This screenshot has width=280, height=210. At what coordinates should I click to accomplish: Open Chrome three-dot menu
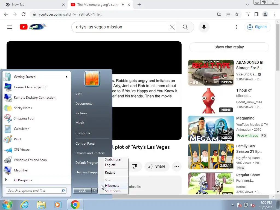tap(274, 14)
